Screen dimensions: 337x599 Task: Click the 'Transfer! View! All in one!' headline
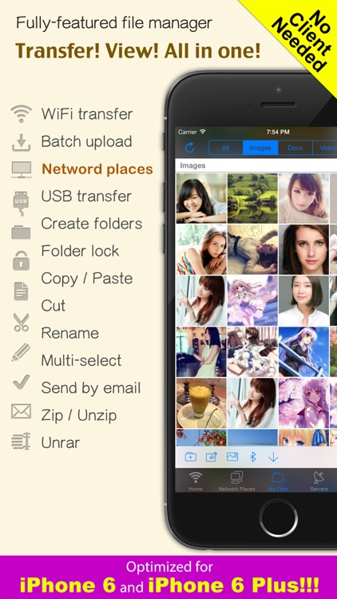coord(137,50)
